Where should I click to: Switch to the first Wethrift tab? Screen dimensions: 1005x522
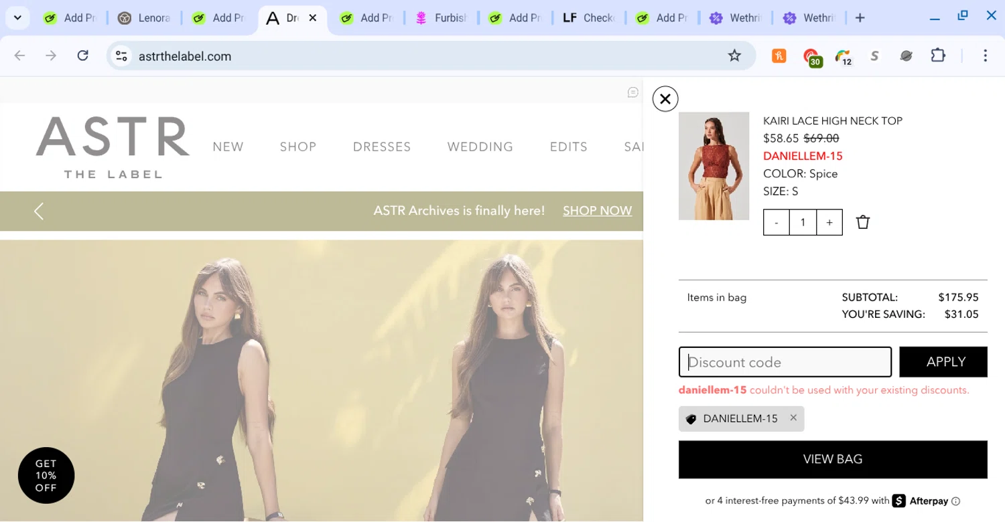pyautogui.click(x=736, y=18)
